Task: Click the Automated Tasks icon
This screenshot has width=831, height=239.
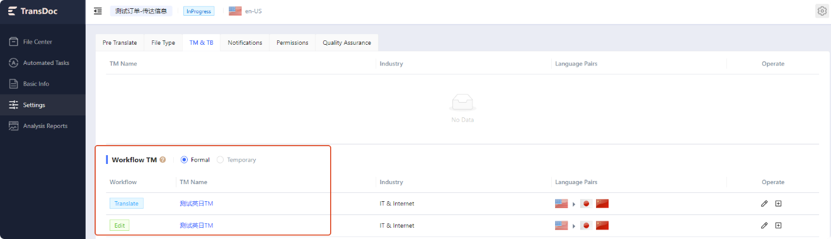Action: 13,63
